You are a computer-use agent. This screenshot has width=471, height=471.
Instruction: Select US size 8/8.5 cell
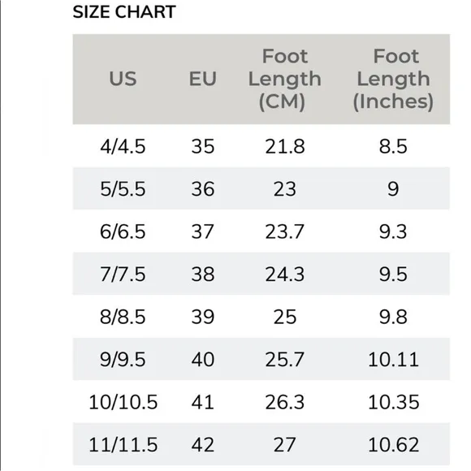tap(123, 317)
